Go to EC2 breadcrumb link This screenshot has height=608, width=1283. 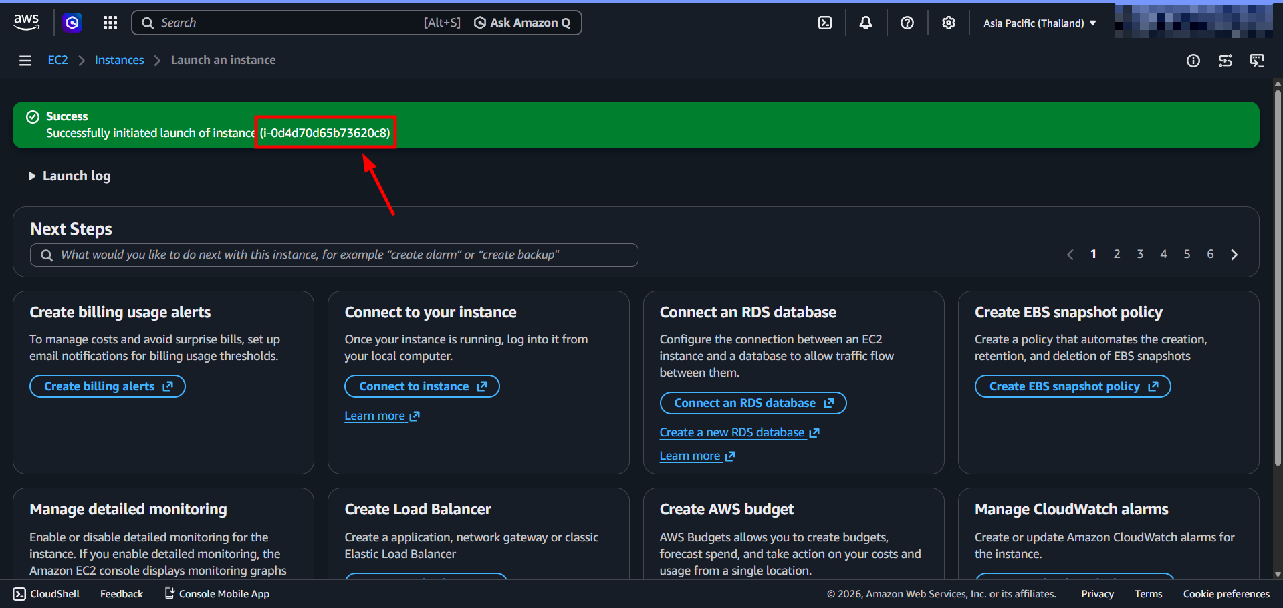(x=57, y=60)
